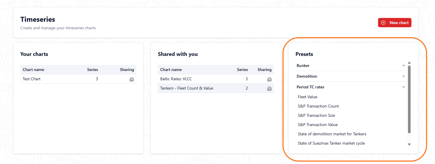Click sharing icon for Baltic Rates: VLCC
Image resolution: width=435 pixels, height=164 pixels.
269,79
